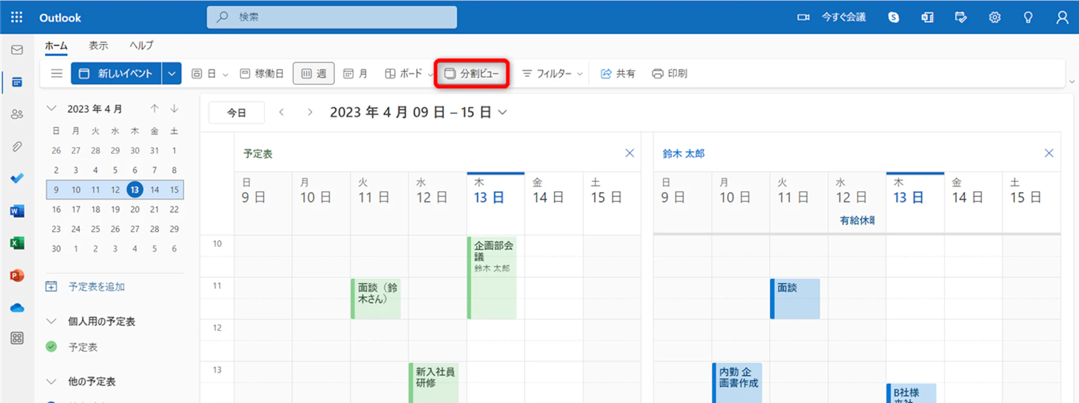Open the Skype icon in header

[x=894, y=17]
